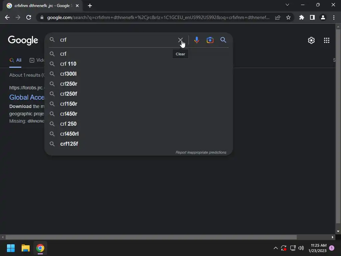The width and height of the screenshot is (341, 256).
Task: Go forward in browser history
Action: [18, 17]
